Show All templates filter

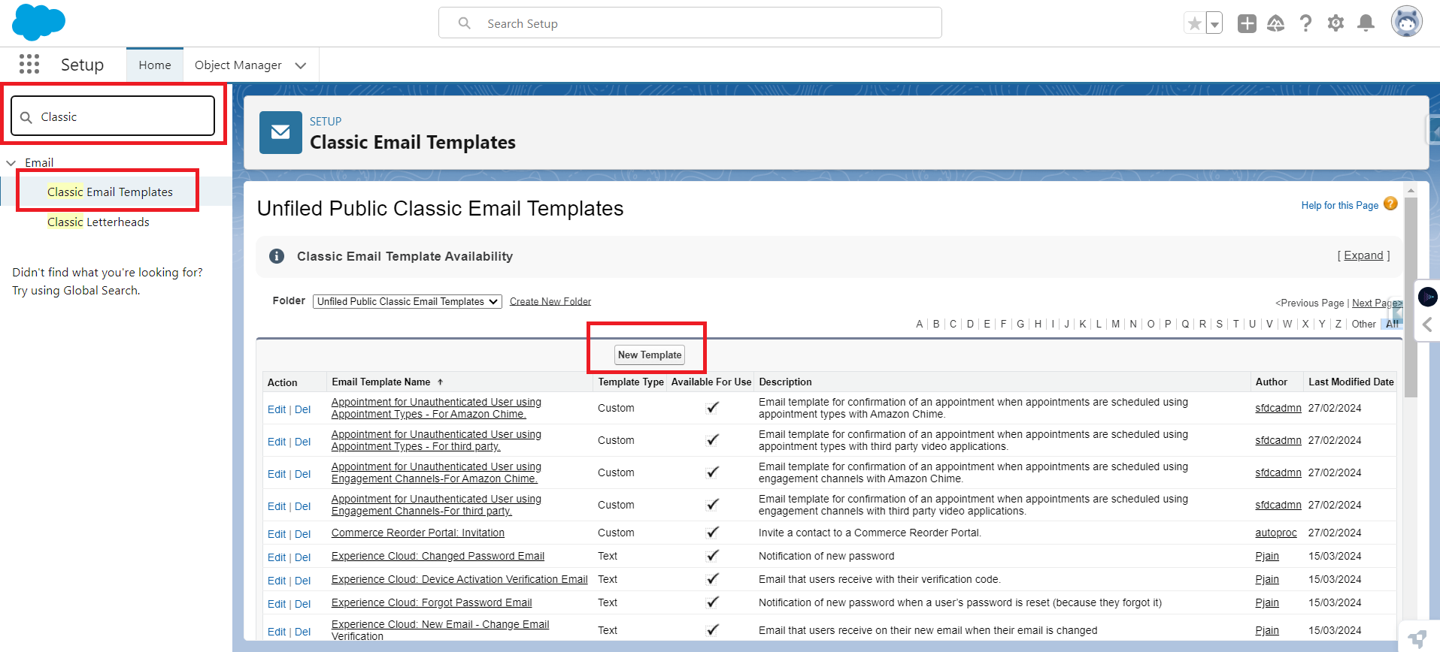(x=1392, y=324)
